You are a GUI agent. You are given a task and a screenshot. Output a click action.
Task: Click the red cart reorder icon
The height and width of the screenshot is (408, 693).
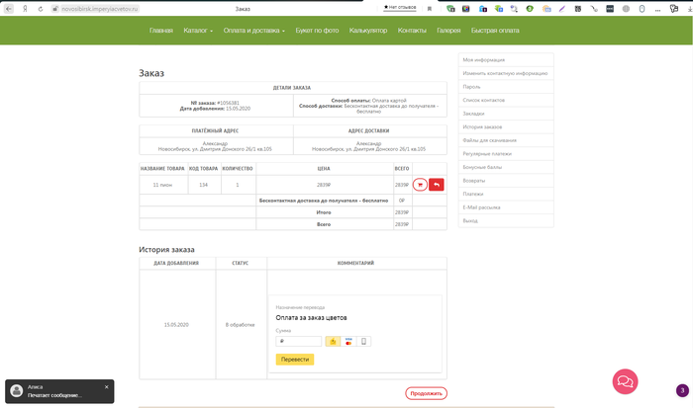click(x=420, y=185)
